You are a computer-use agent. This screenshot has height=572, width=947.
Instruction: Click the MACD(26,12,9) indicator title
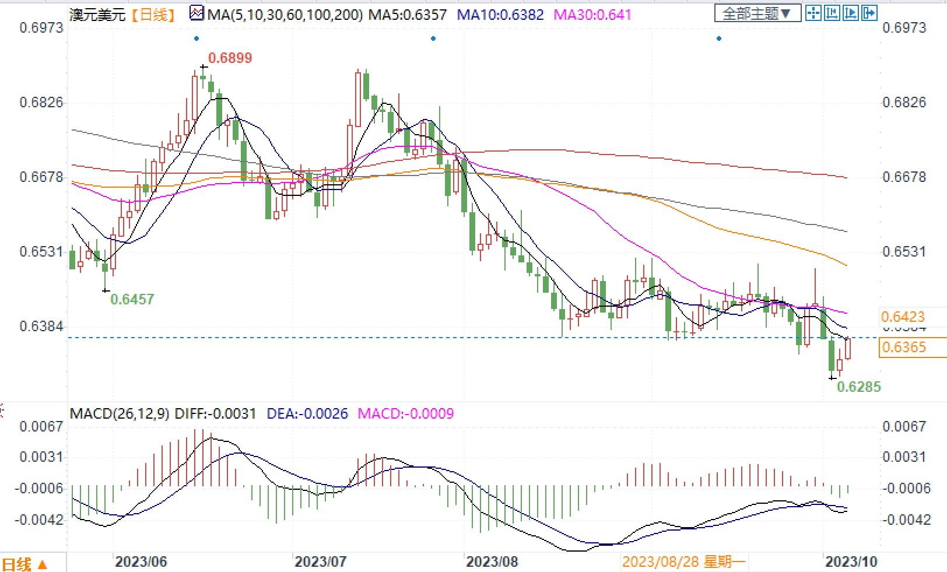click(120, 414)
